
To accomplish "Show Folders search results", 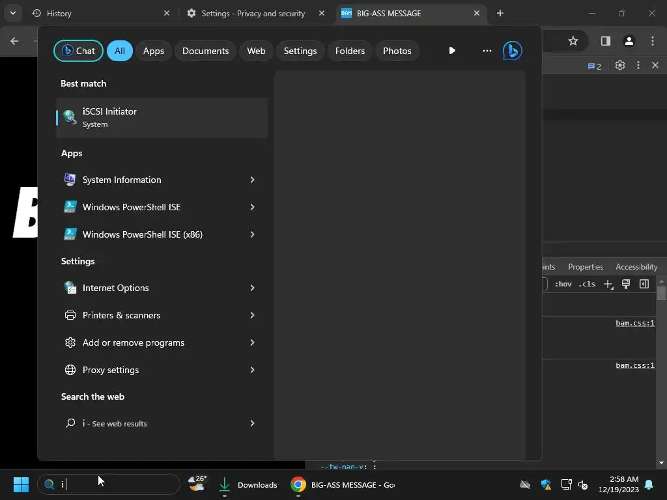I will pyautogui.click(x=350, y=51).
